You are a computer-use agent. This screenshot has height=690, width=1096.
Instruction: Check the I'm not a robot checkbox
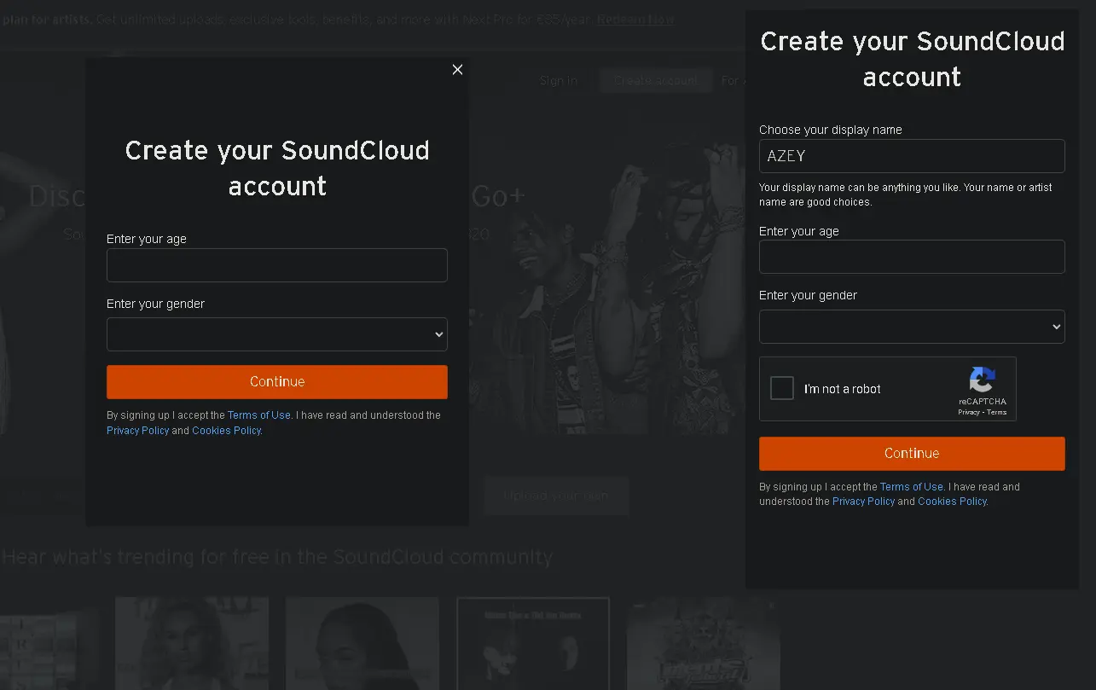click(x=782, y=389)
